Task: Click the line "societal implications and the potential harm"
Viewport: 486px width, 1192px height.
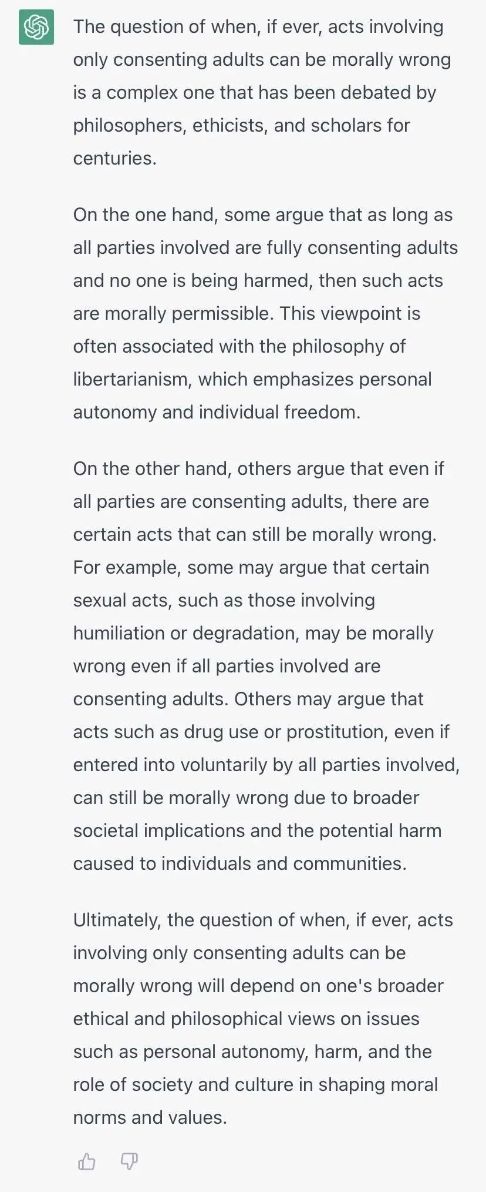Action: click(257, 831)
